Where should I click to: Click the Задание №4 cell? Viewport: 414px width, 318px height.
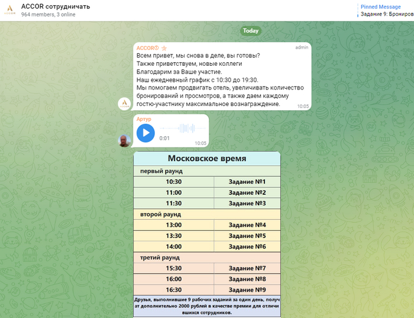(247, 225)
